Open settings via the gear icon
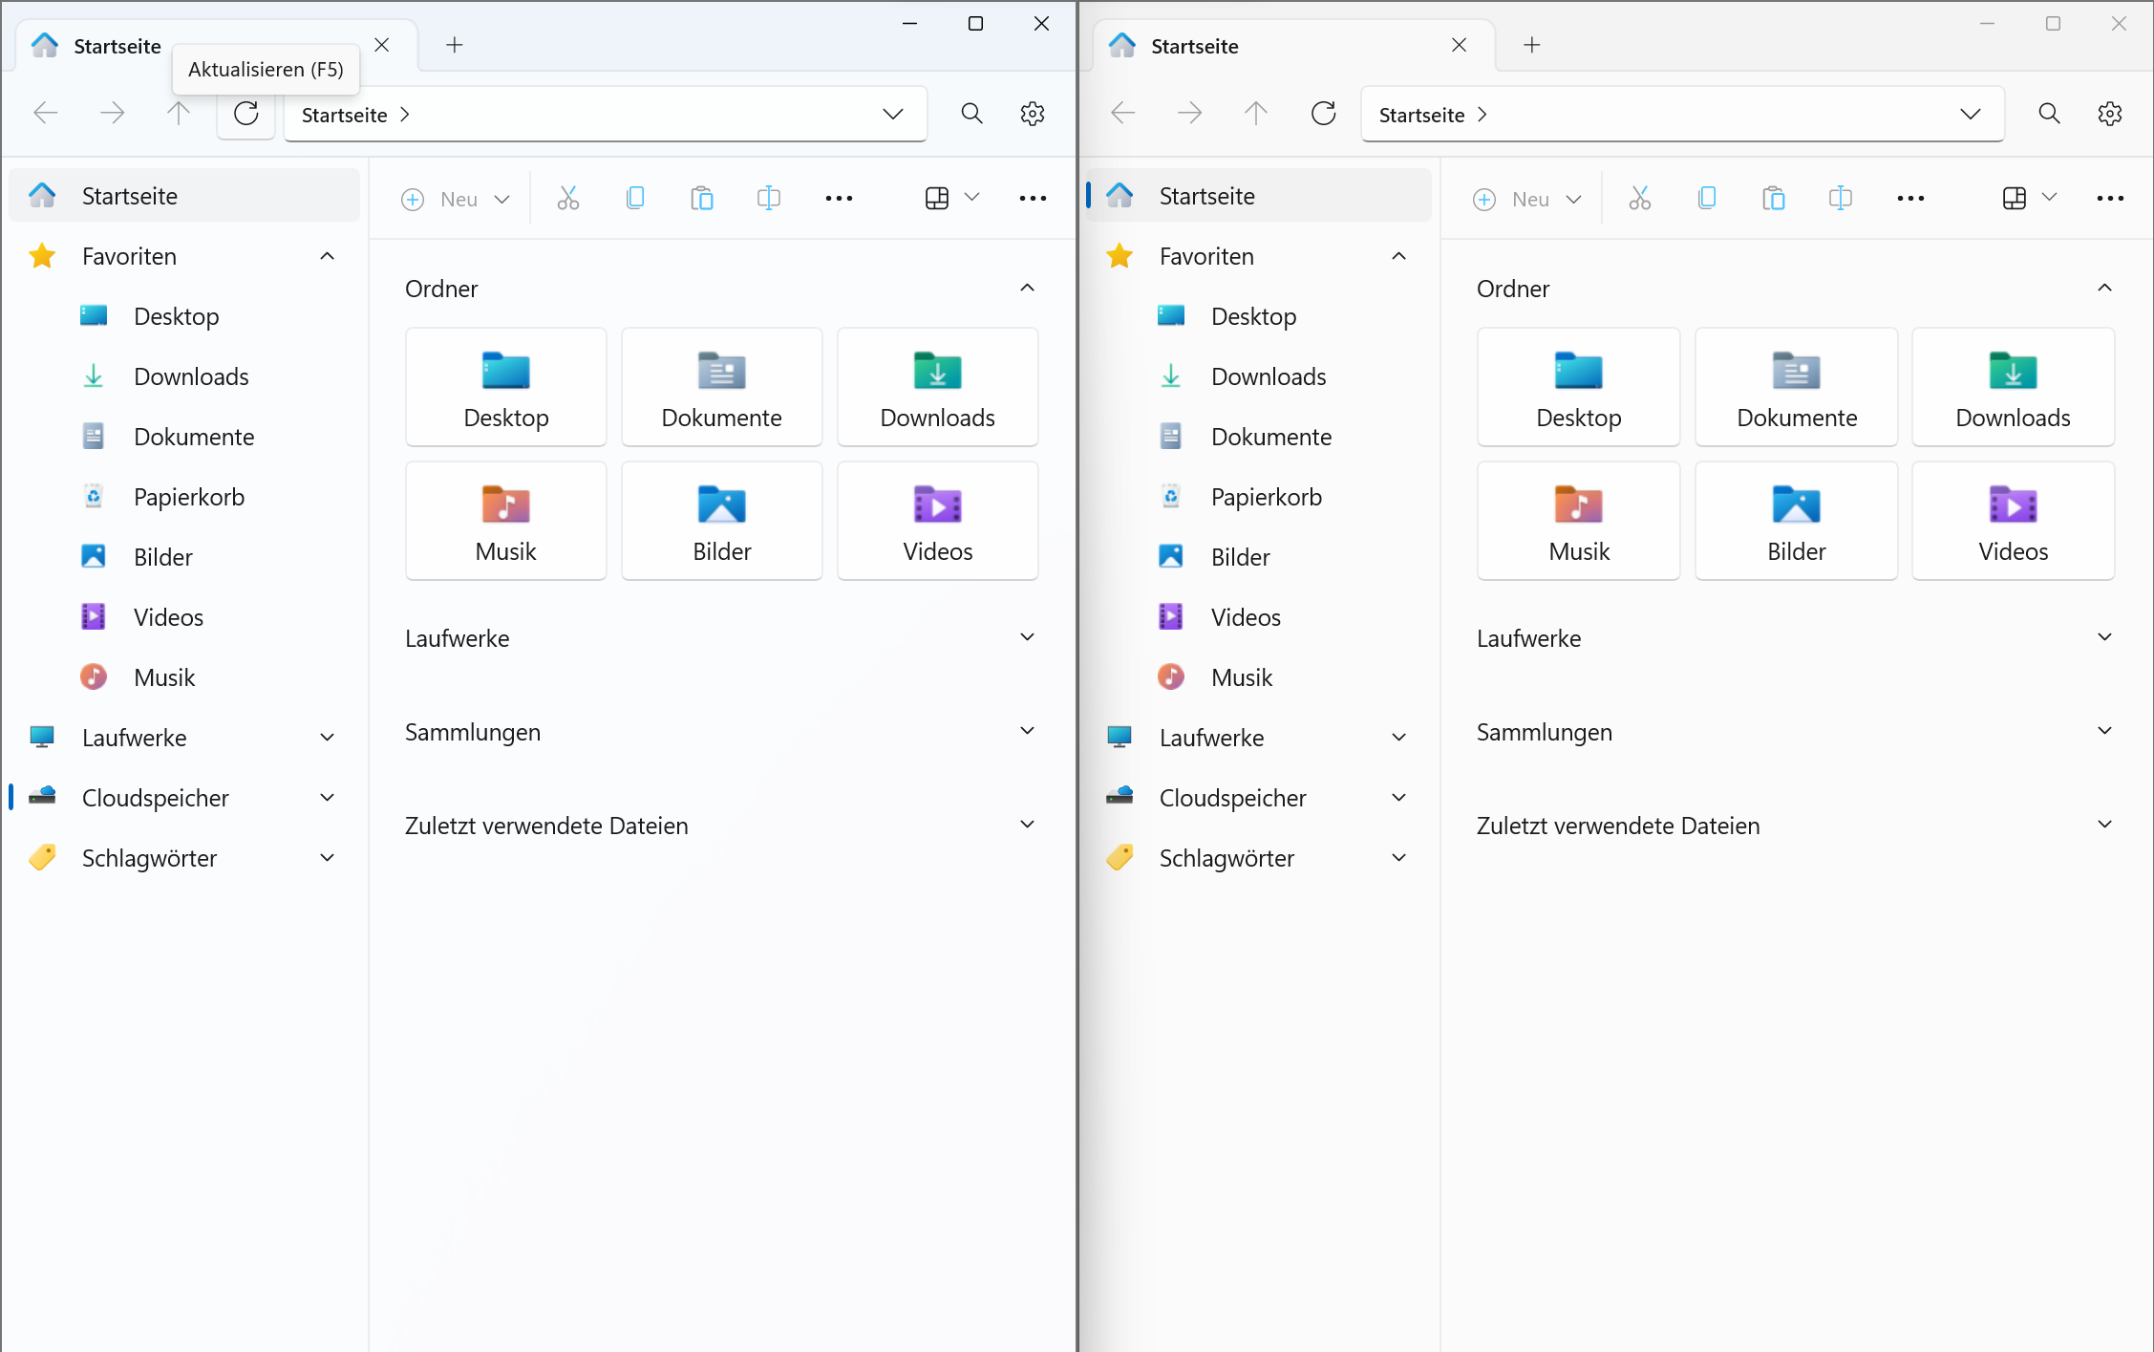2154x1352 pixels. coord(1033,113)
